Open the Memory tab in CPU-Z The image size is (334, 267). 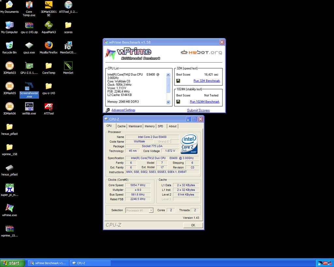pos(149,126)
